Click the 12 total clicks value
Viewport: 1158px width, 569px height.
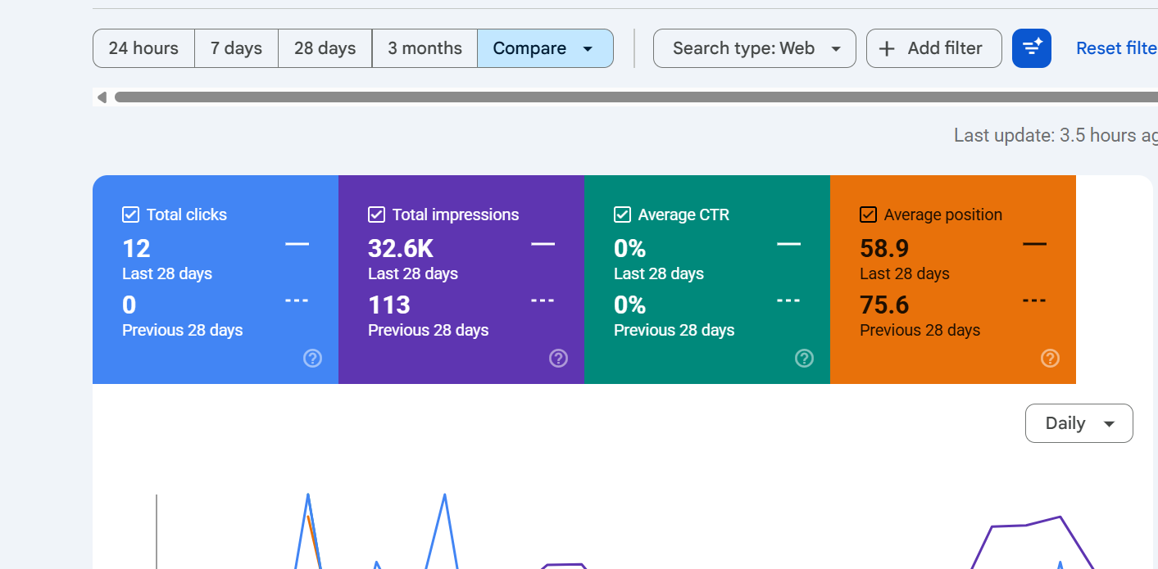[136, 248]
